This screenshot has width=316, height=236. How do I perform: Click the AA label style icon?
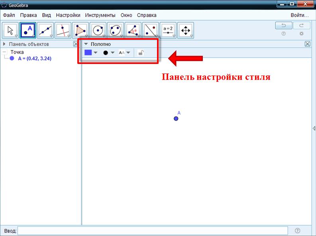click(x=122, y=53)
